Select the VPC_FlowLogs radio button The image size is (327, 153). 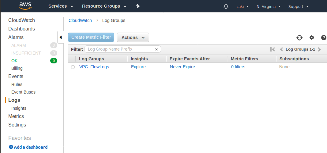coord(73,67)
